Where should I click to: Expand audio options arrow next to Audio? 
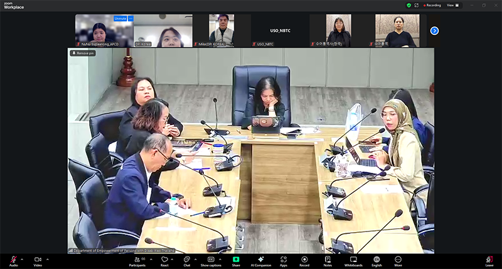click(x=22, y=259)
